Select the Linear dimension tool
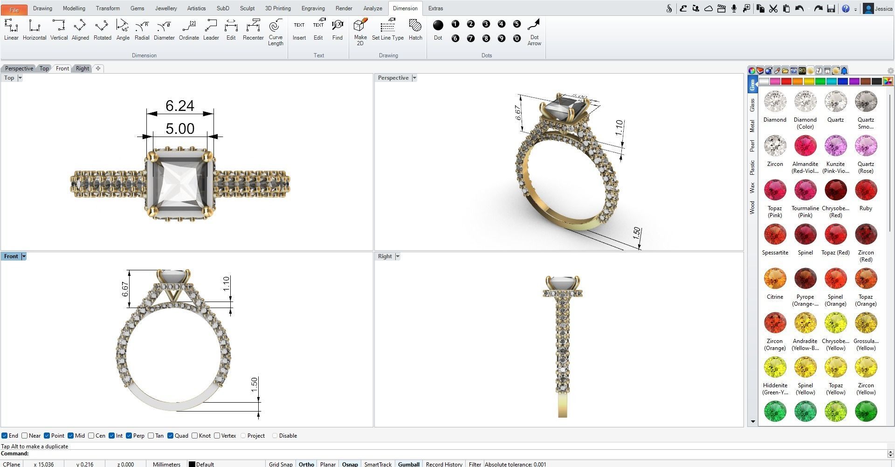This screenshot has width=895, height=467. (11, 30)
